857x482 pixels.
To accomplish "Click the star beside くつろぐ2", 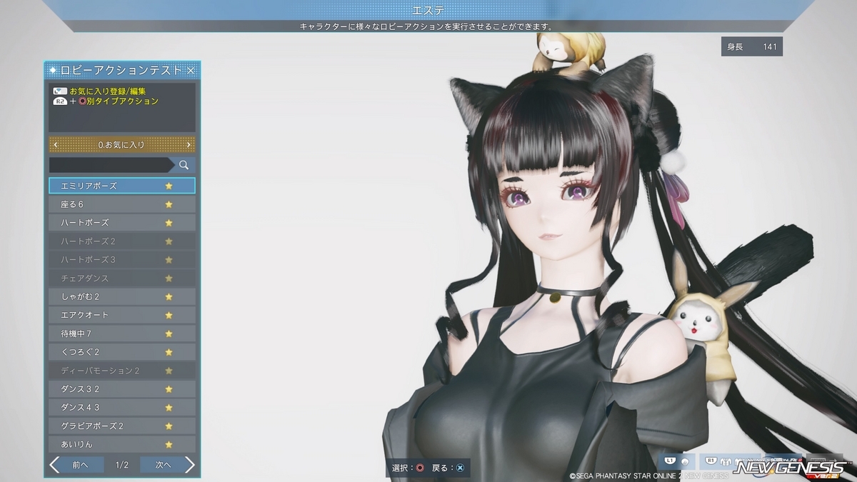I will coord(169,352).
